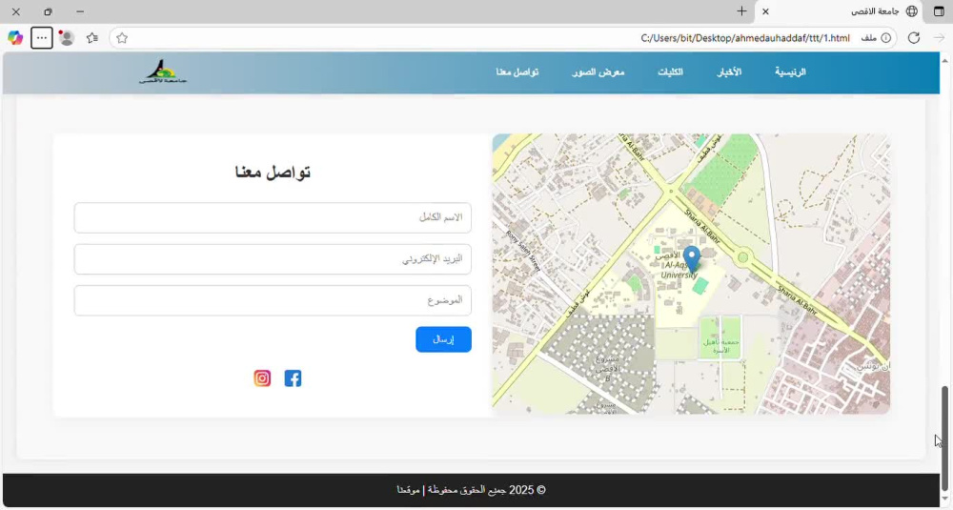Click the scrollbar up arrow

(944, 60)
